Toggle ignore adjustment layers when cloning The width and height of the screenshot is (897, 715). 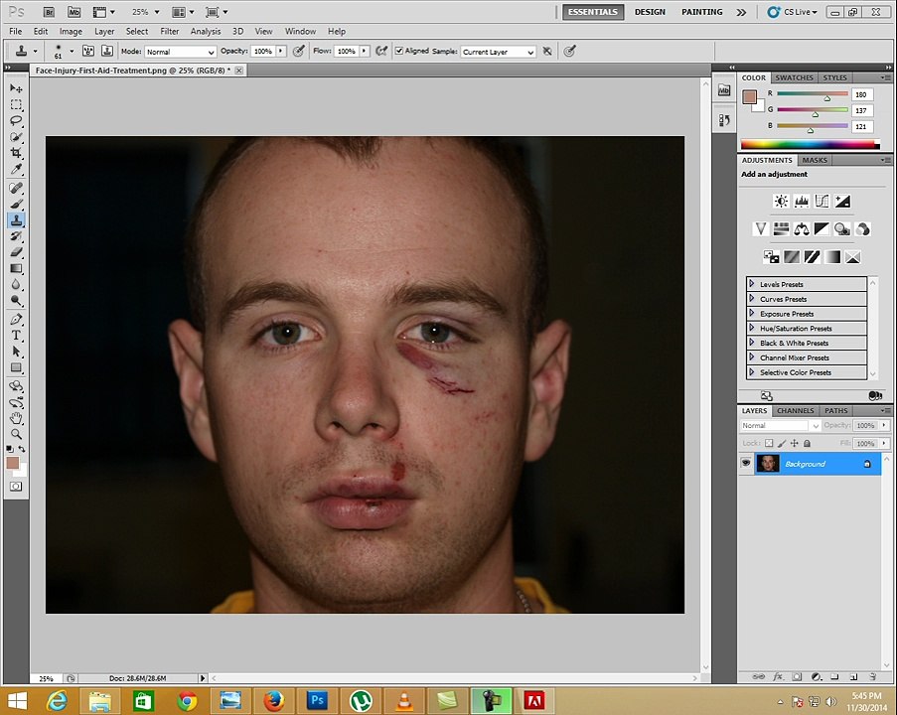point(547,51)
